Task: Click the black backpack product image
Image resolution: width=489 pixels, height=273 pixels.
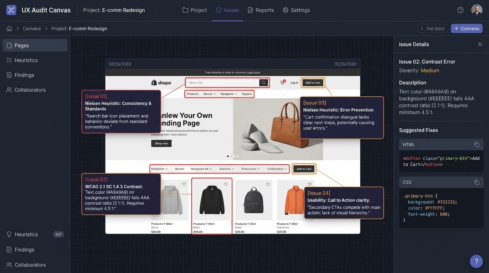Action: click(x=253, y=200)
